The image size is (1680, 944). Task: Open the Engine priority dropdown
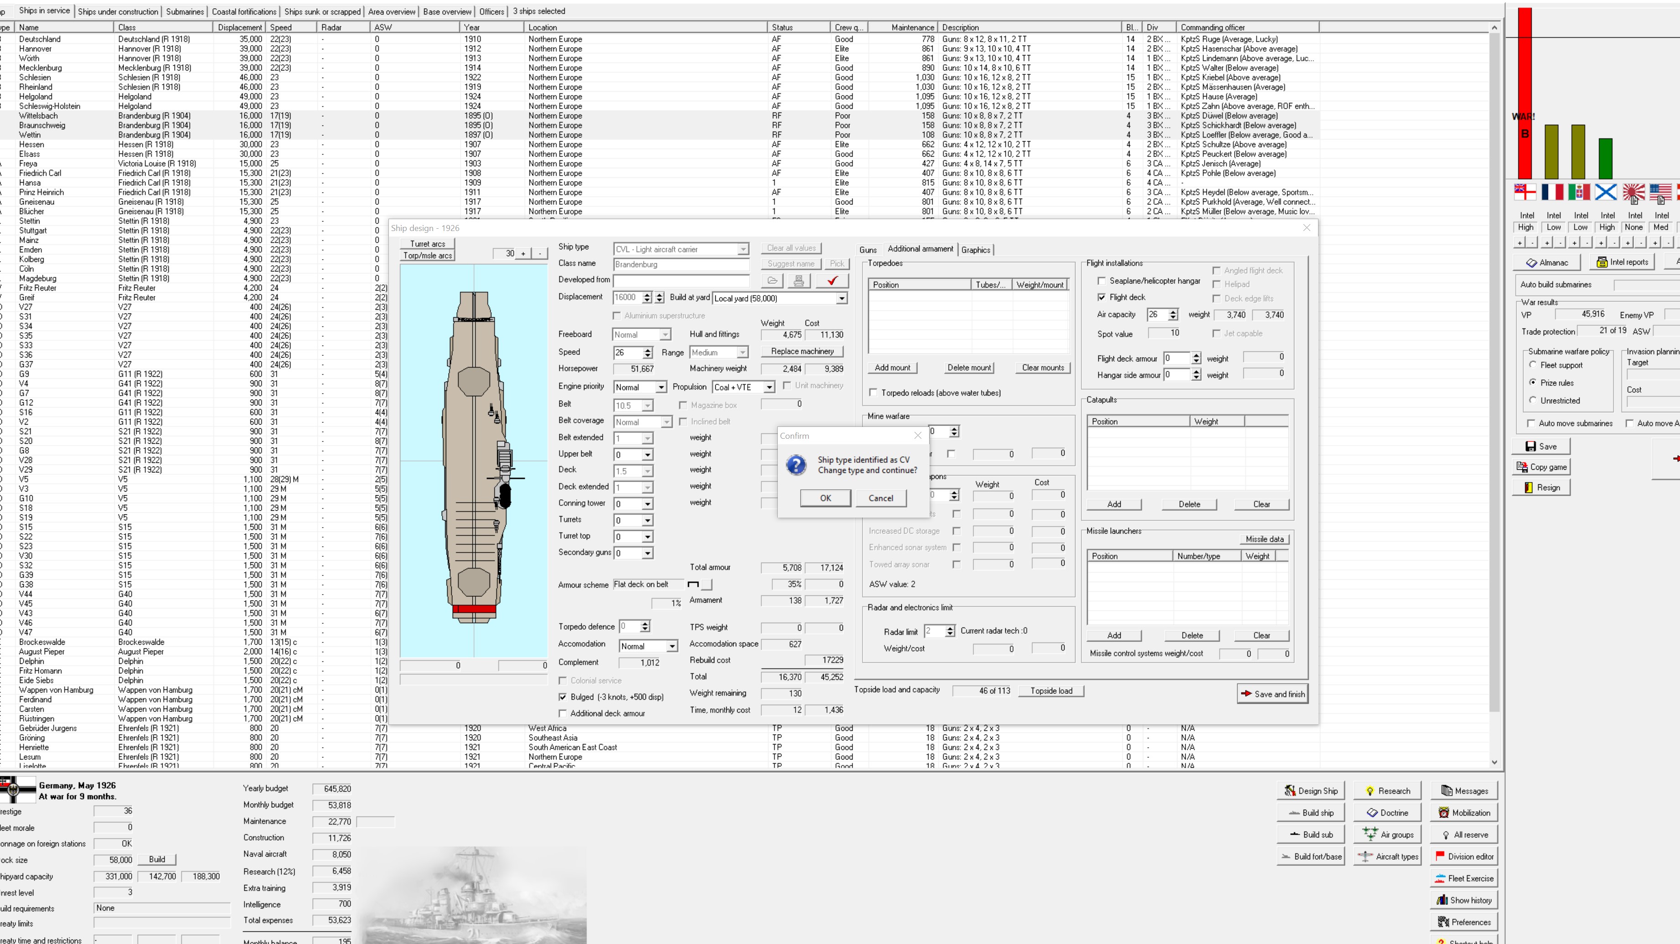coord(661,387)
